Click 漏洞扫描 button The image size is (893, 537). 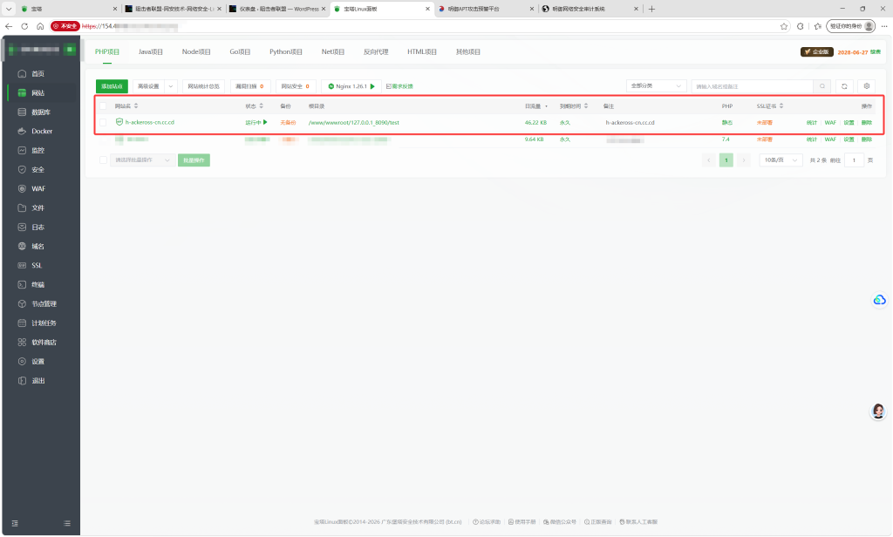click(250, 86)
